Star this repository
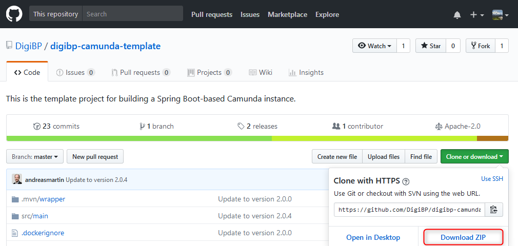This screenshot has height=246, width=518. tap(431, 46)
